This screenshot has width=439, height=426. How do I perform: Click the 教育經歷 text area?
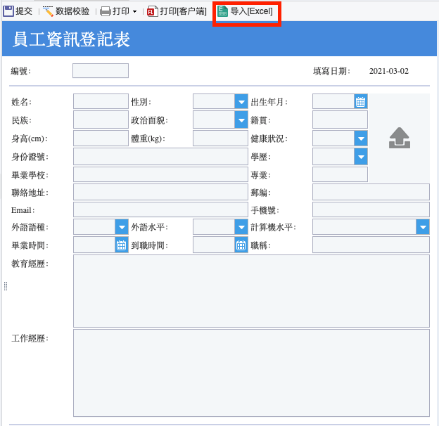point(251,291)
